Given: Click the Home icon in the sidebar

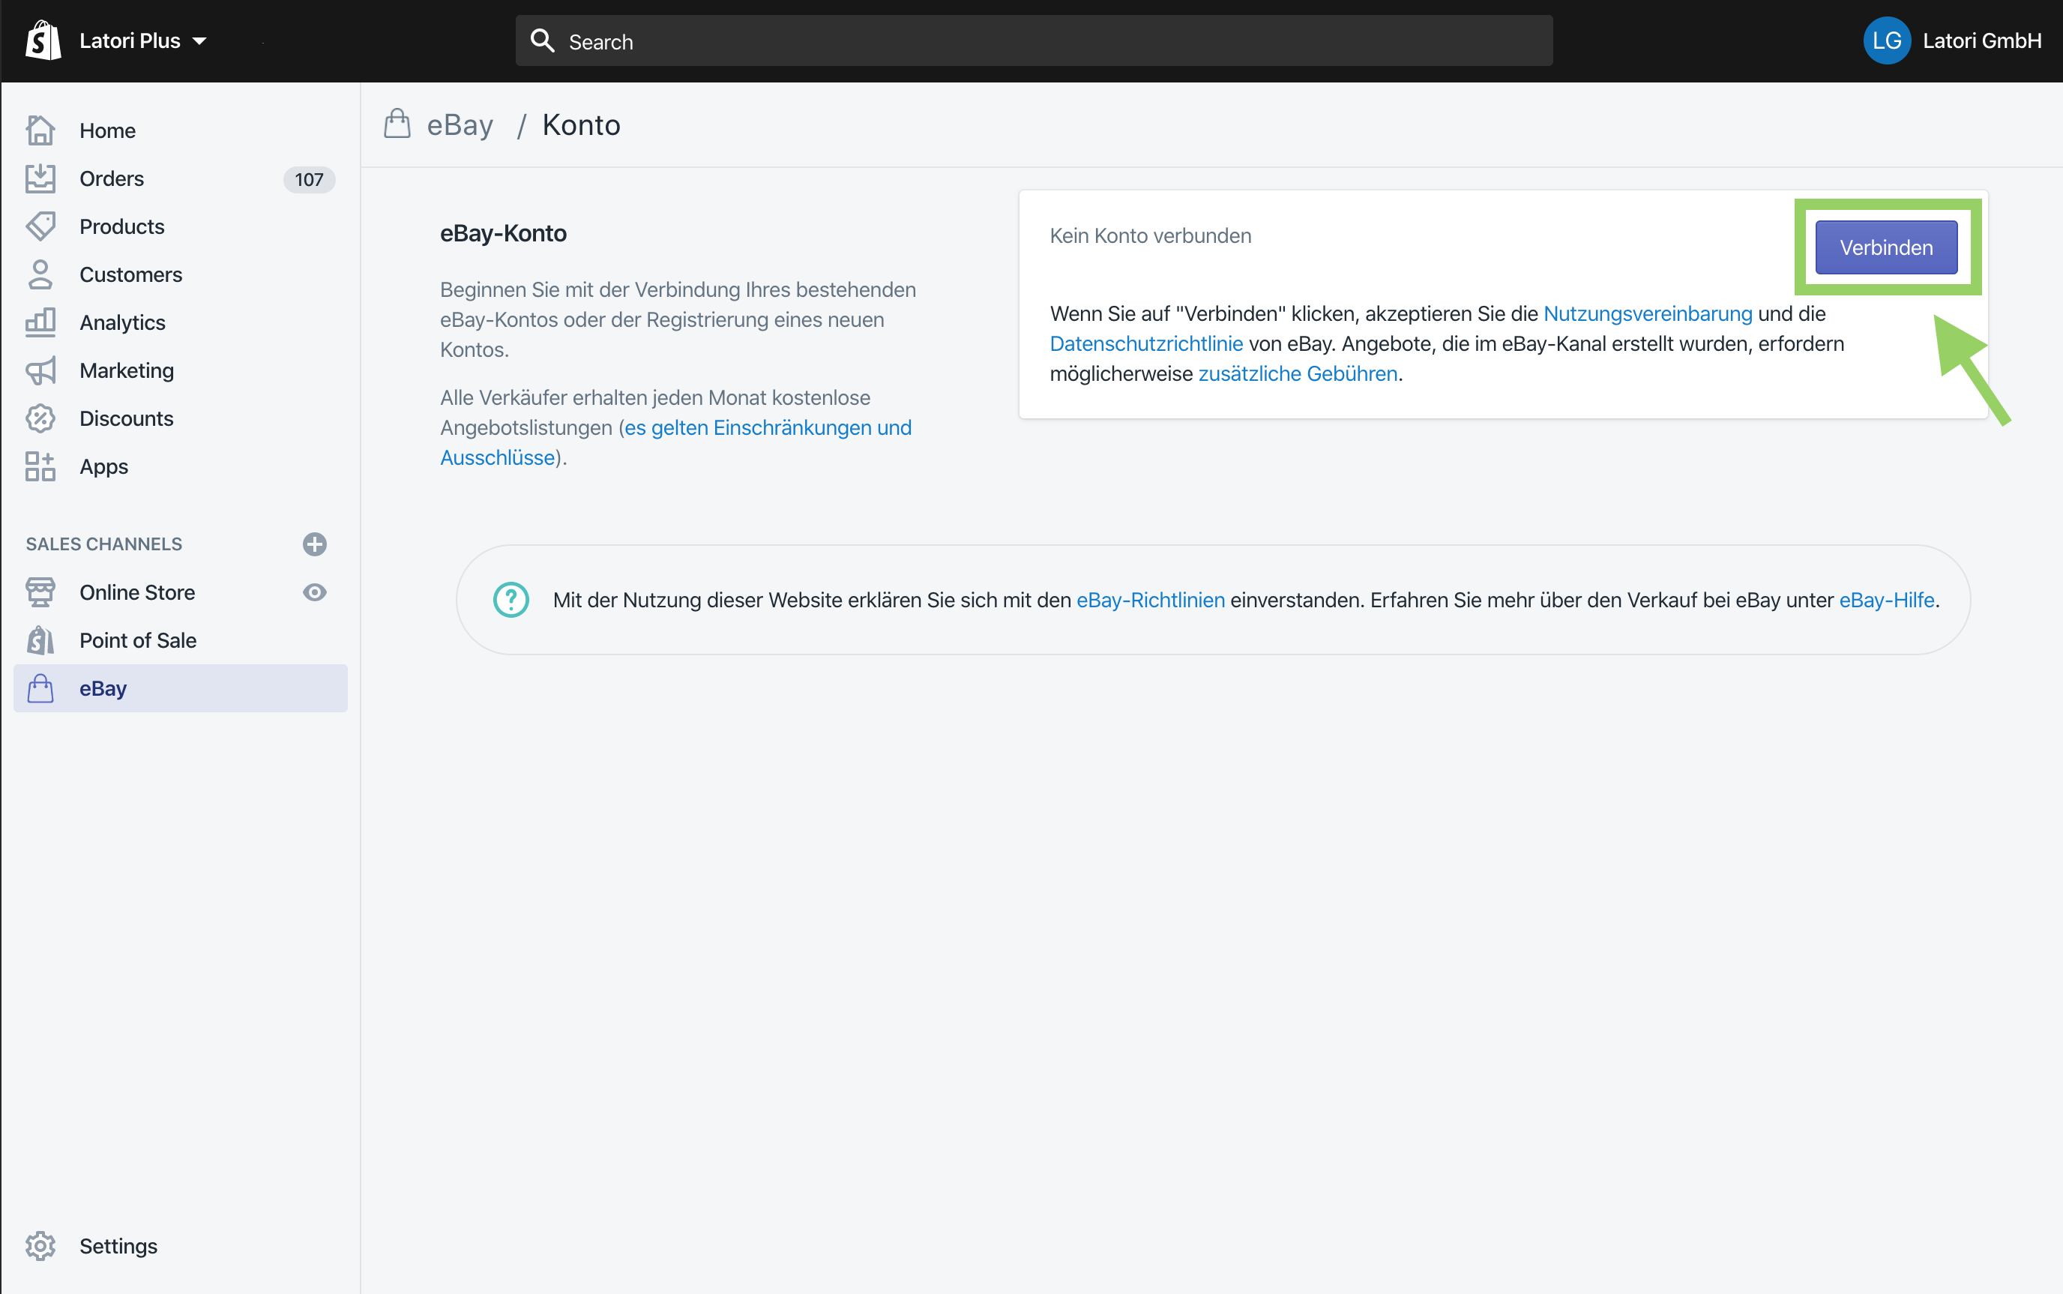Looking at the screenshot, I should click(x=40, y=130).
